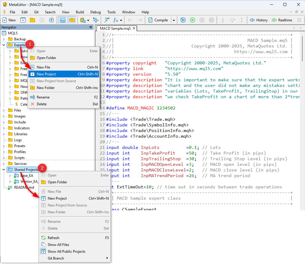Viewport: 305px width, 264px height.
Task: Select the Services folder in Navigator
Action: tap(17, 164)
